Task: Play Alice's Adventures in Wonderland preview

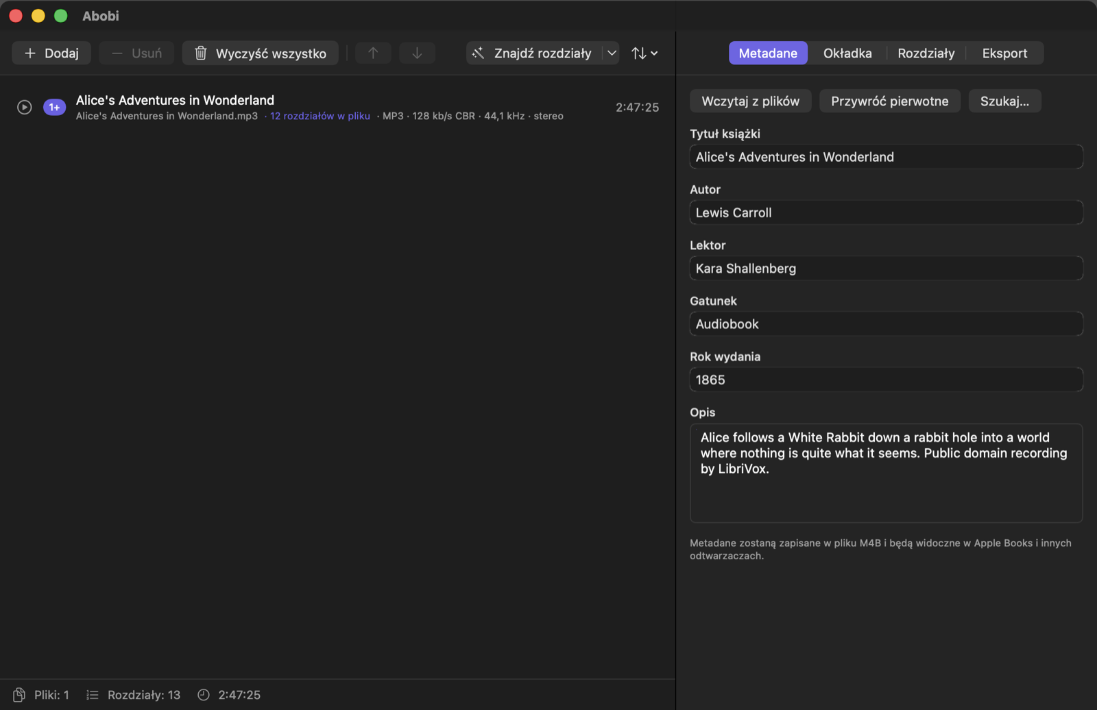Action: coord(25,108)
